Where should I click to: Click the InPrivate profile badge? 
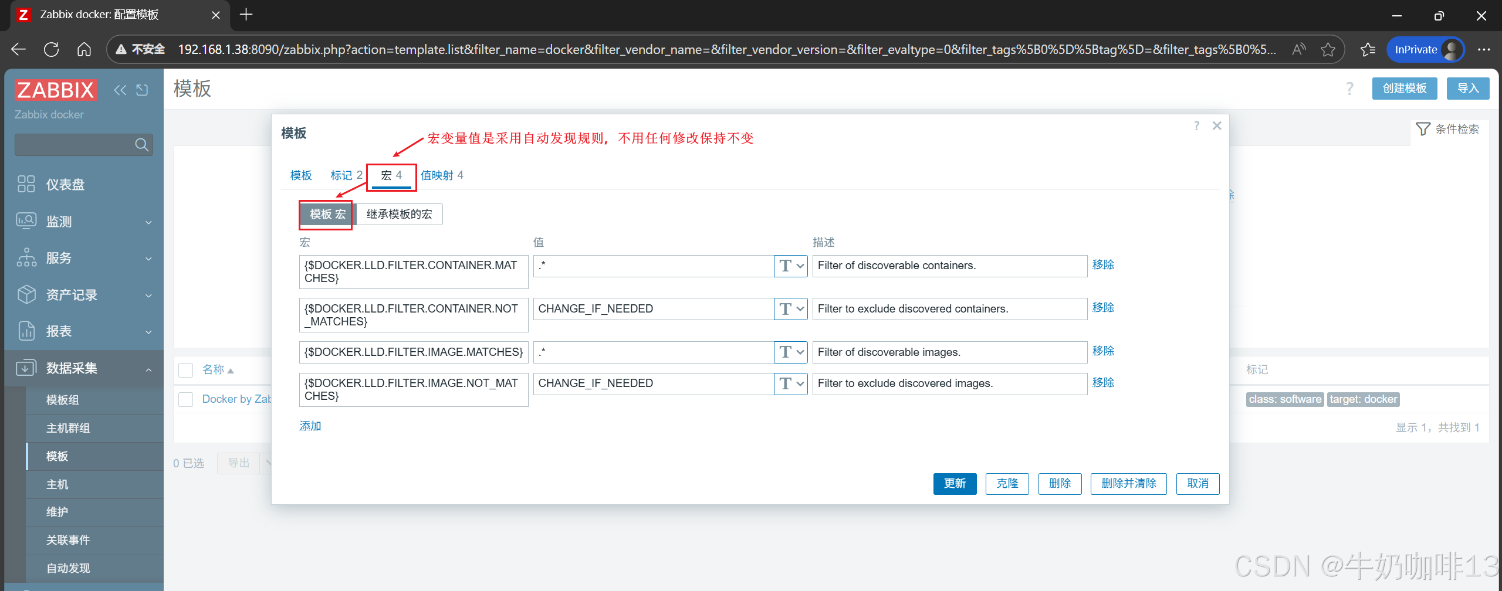click(x=1425, y=49)
